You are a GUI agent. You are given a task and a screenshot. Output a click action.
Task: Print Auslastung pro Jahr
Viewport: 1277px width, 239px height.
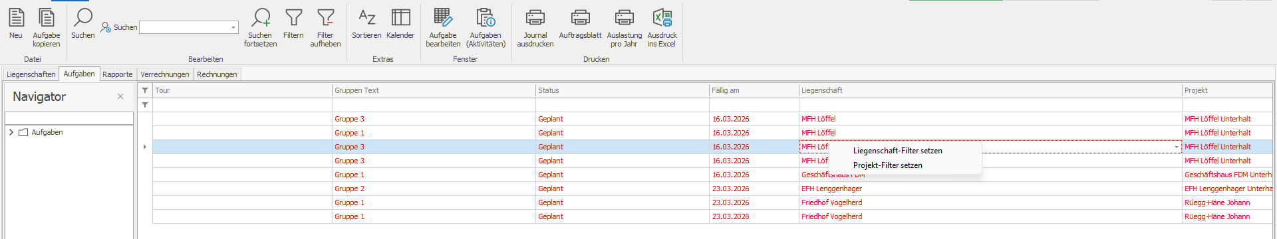[624, 28]
